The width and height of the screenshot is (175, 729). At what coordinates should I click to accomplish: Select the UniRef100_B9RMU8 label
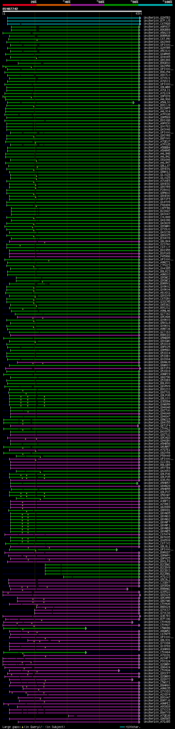click(x=157, y=36)
